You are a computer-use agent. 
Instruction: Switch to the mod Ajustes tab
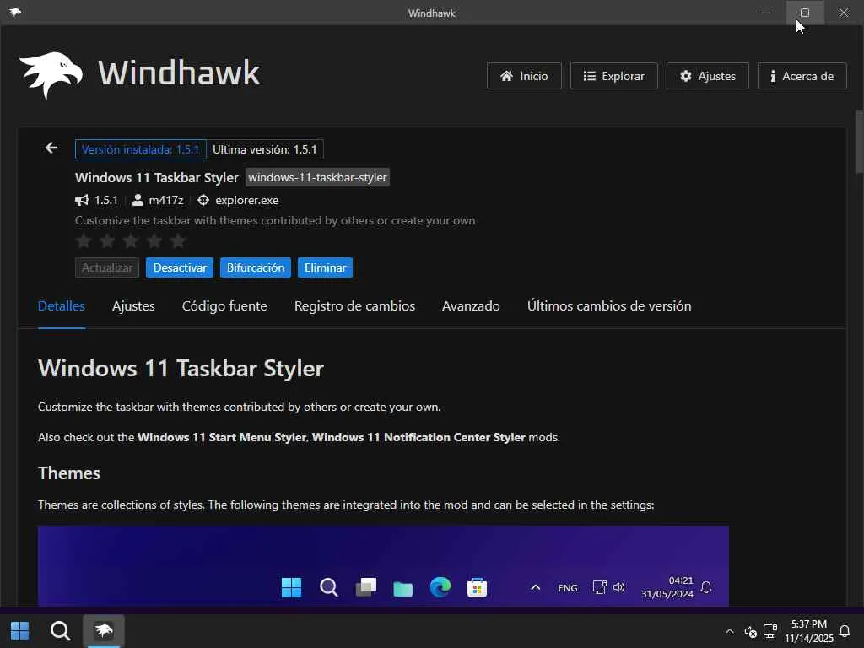click(133, 305)
